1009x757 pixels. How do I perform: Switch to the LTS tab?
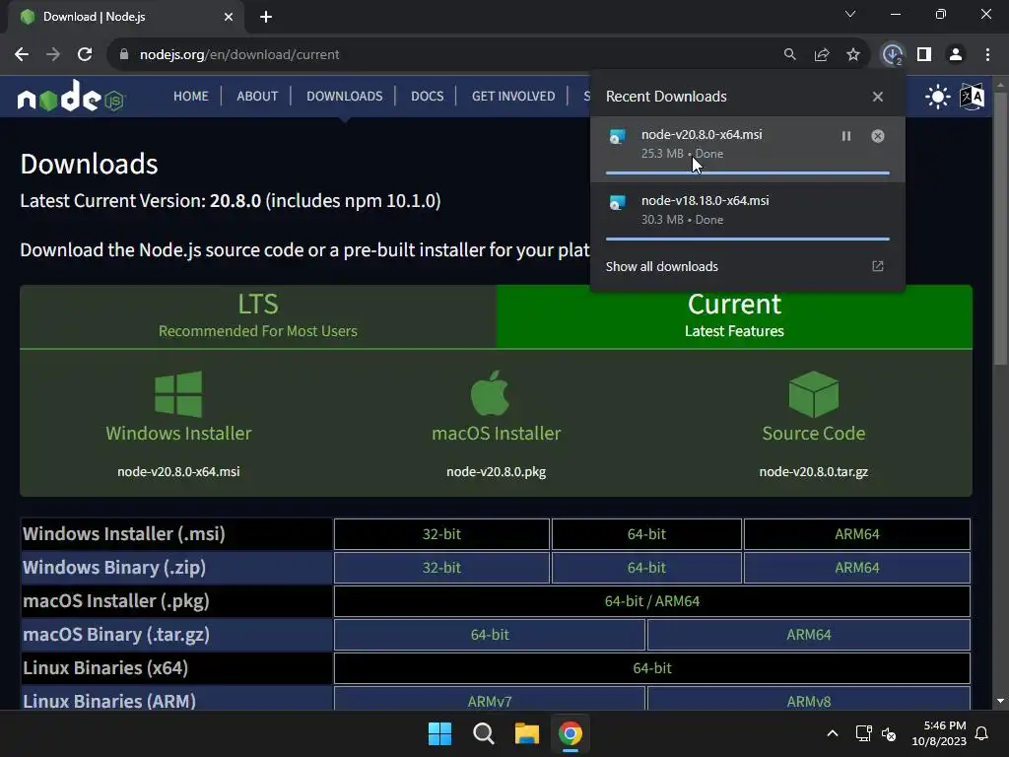pyautogui.click(x=258, y=316)
